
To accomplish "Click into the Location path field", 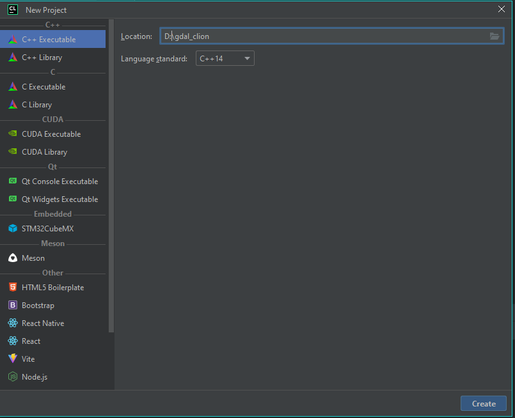I will (332, 36).
